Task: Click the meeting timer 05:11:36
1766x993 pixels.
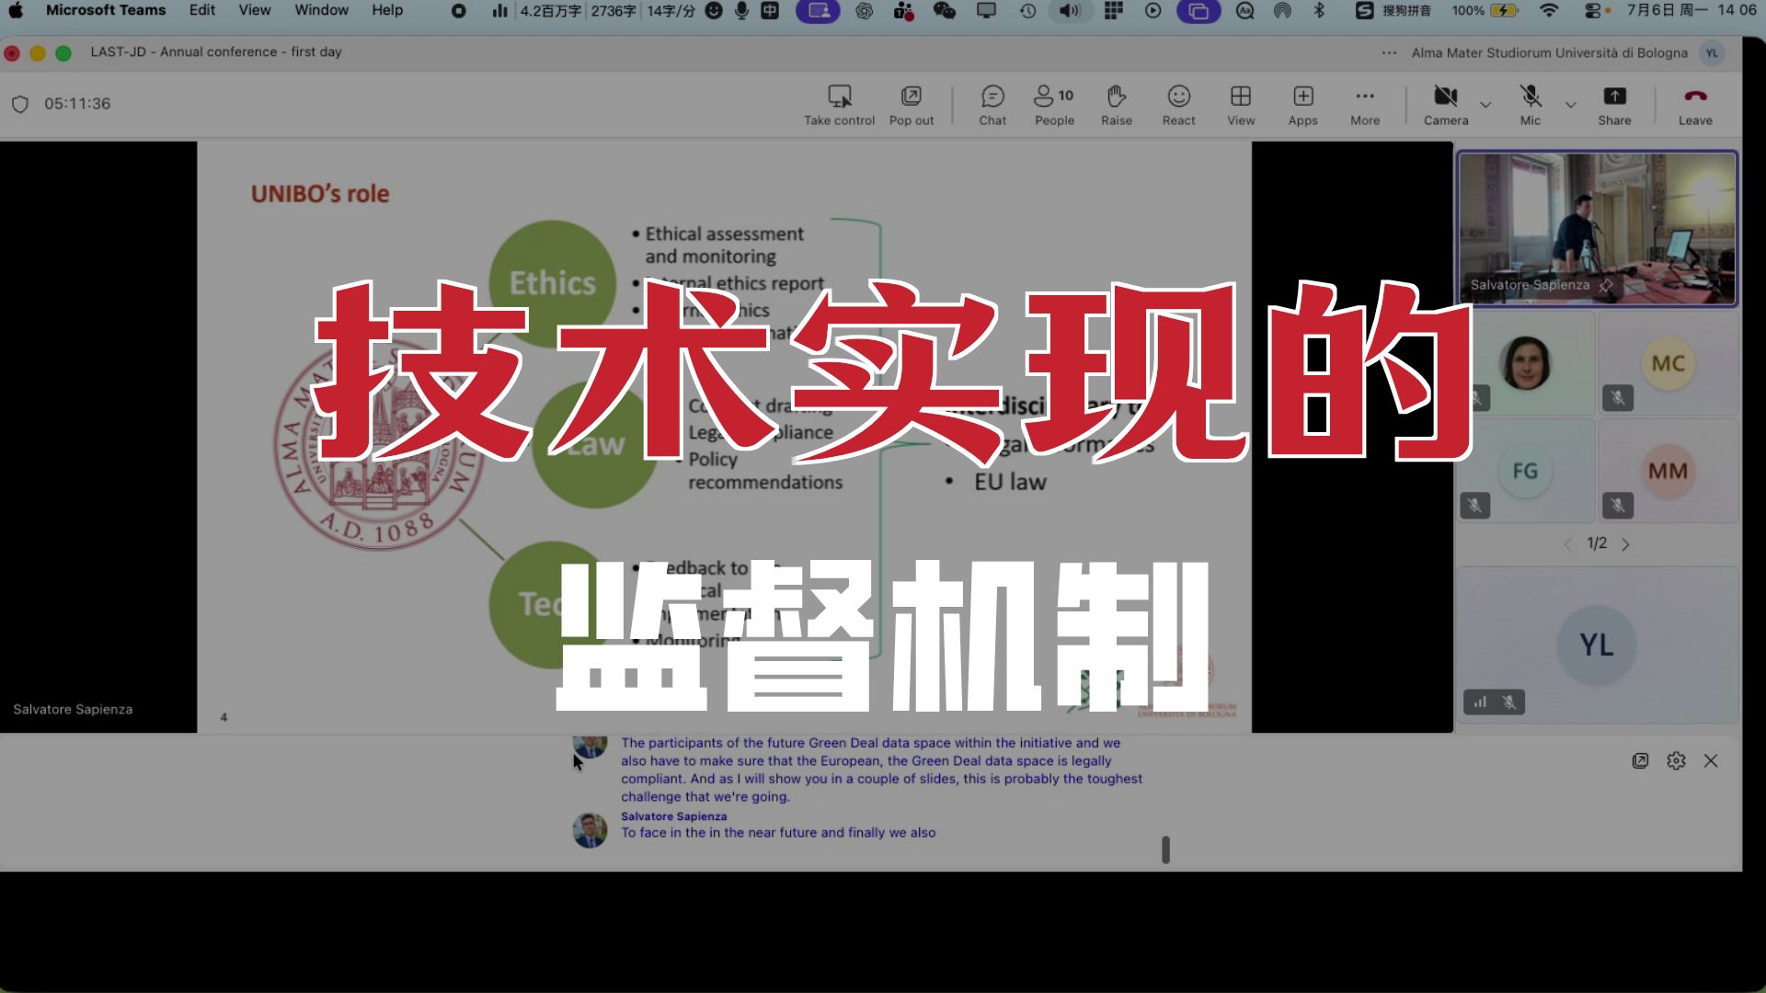Action: [77, 104]
